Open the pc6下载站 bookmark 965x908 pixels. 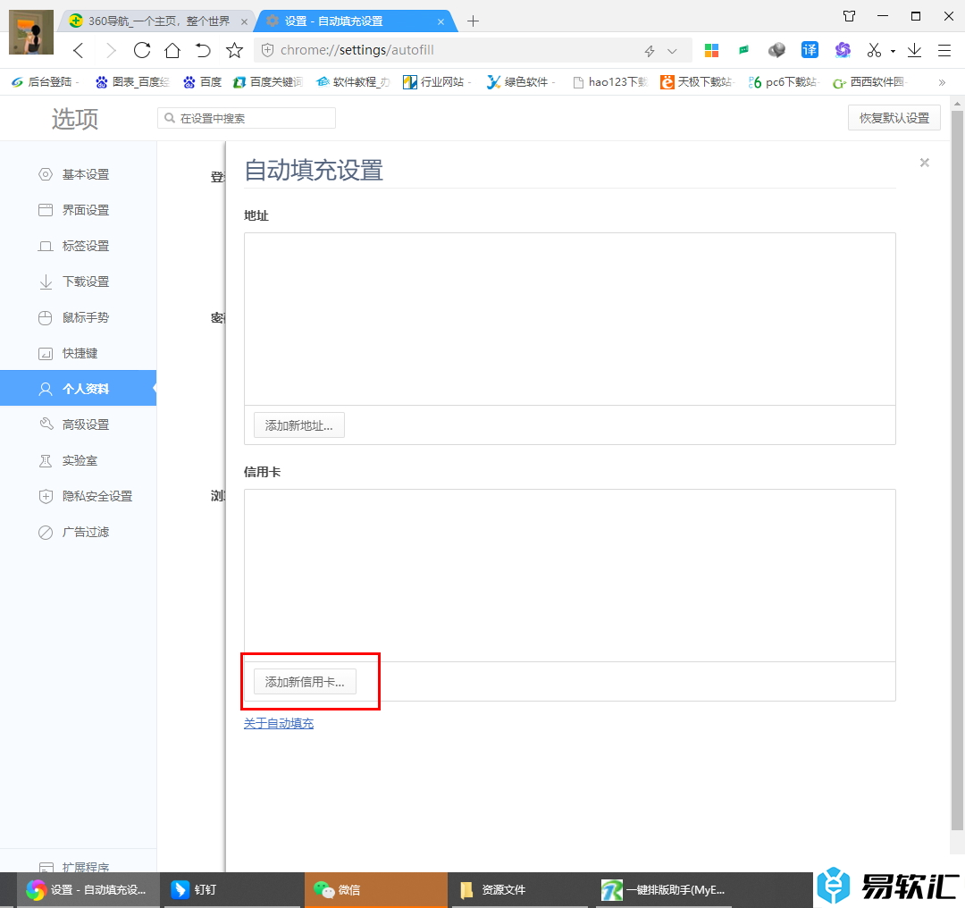(x=783, y=82)
